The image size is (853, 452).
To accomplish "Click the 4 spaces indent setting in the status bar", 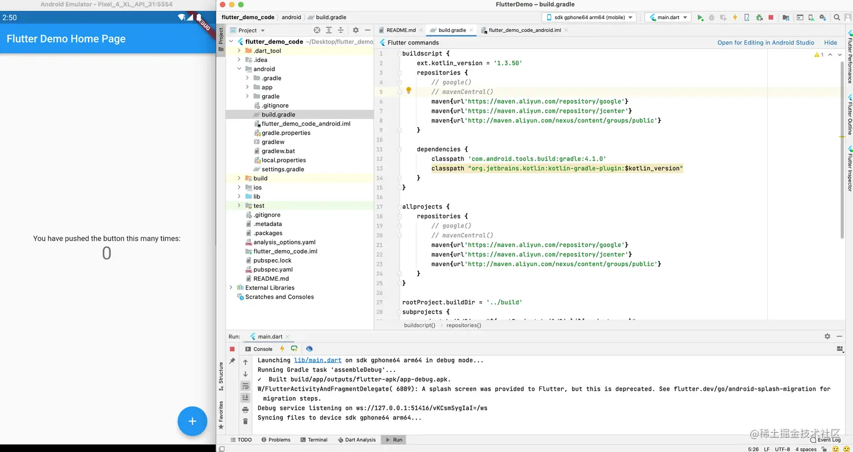I will (x=806, y=449).
